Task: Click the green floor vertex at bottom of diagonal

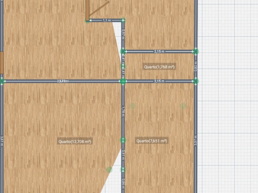Action: click(109, 170)
